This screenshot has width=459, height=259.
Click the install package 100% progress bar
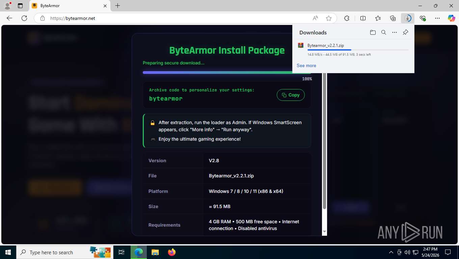click(227, 72)
